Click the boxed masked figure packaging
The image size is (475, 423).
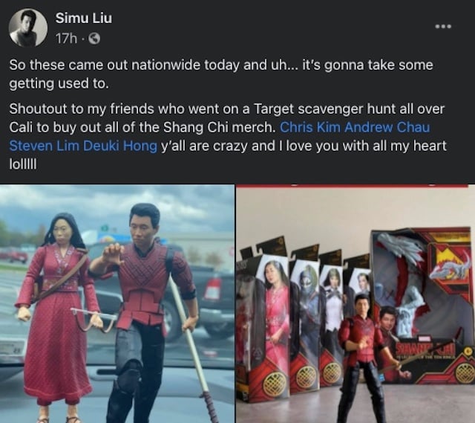305,325
